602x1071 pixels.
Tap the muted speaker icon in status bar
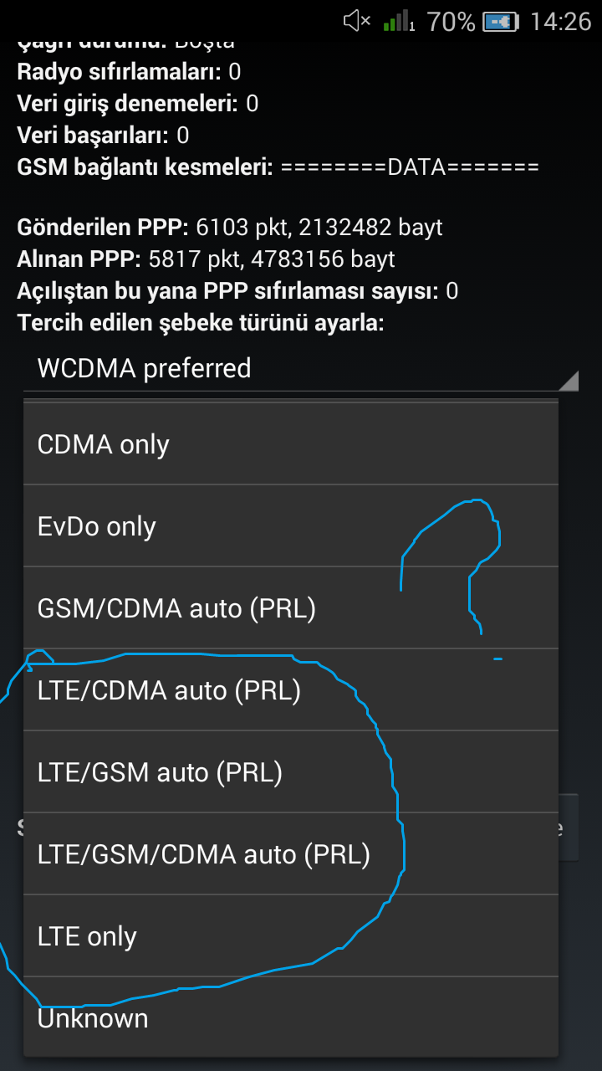357,21
